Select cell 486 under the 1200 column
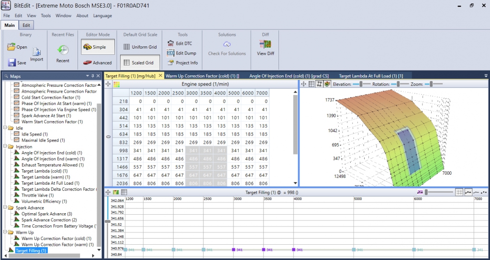Screen dimensions: 490x260 [x=136, y=159]
